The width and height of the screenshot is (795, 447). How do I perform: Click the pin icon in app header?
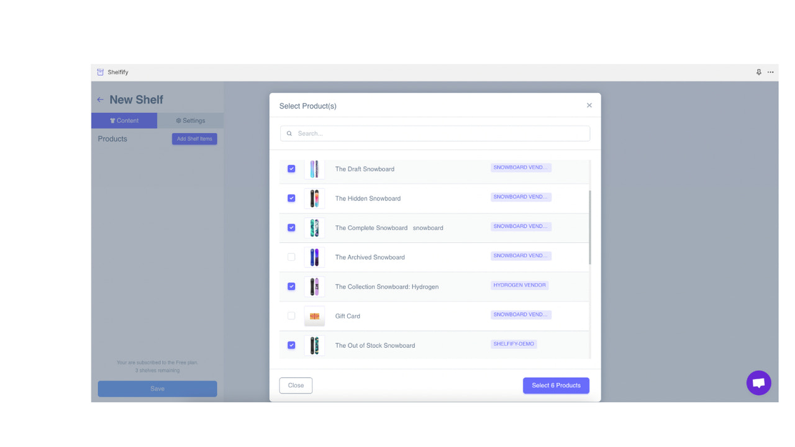(758, 72)
